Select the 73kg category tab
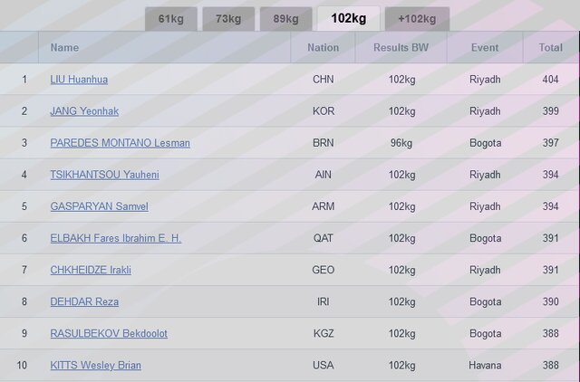Image resolution: width=580 pixels, height=382 pixels. click(x=227, y=19)
